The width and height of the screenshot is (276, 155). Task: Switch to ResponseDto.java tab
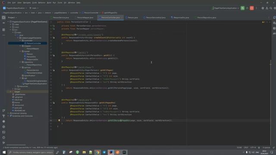(x=180, y=18)
